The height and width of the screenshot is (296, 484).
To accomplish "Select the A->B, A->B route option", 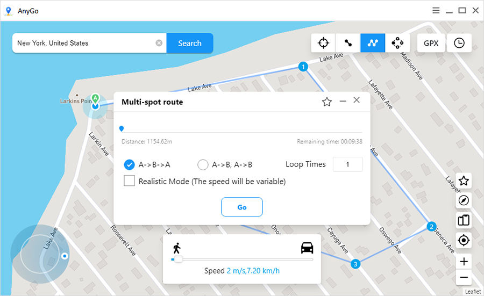I will click(x=203, y=164).
